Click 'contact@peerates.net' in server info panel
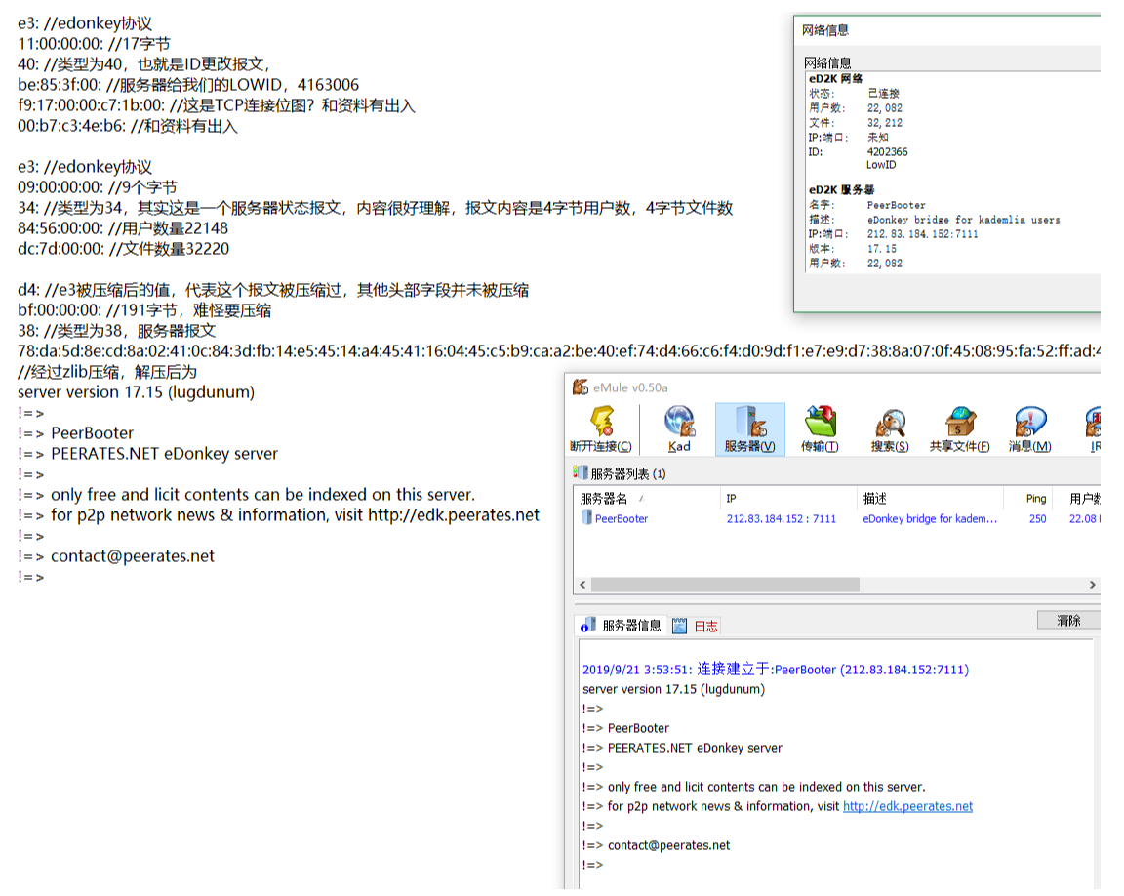This screenshot has width=1124, height=896. pyautogui.click(x=668, y=846)
